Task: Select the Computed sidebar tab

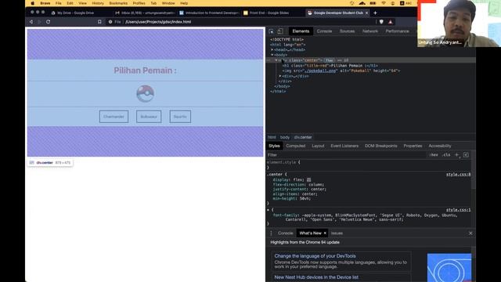Action: click(x=296, y=146)
